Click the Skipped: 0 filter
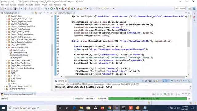197x111 pixels. coord(103,99)
